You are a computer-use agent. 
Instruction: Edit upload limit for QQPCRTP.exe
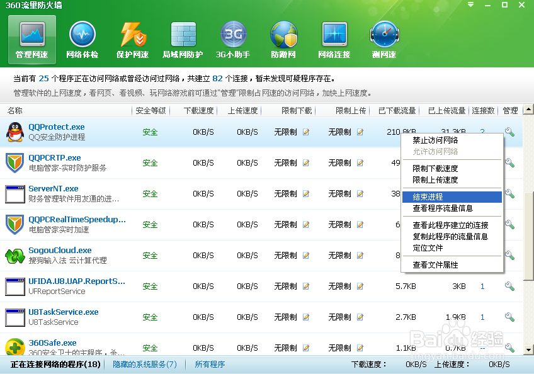pos(360,163)
